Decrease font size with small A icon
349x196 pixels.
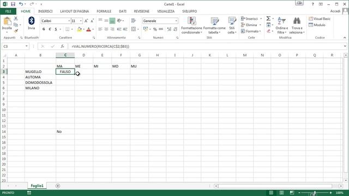pos(92,21)
